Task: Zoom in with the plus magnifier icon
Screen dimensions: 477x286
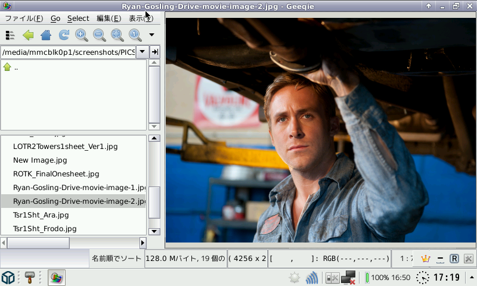Action: (x=82, y=35)
